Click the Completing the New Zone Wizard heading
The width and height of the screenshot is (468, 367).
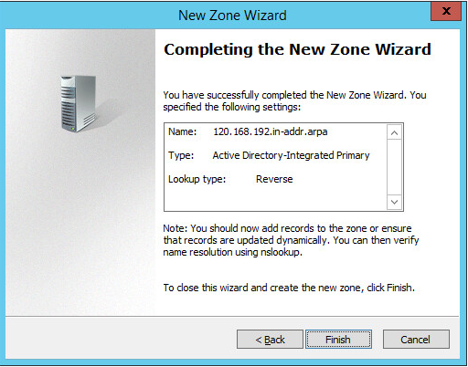point(297,49)
